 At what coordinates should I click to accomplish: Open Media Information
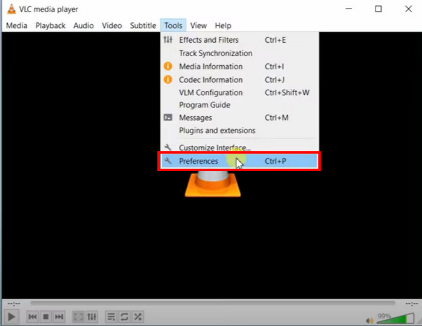tap(239, 66)
